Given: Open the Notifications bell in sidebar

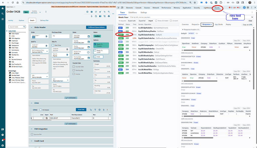Looking at the screenshot, I should click(x=3, y=140).
